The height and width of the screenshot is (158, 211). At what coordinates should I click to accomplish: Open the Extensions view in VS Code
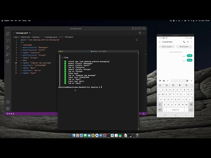coord(8,61)
